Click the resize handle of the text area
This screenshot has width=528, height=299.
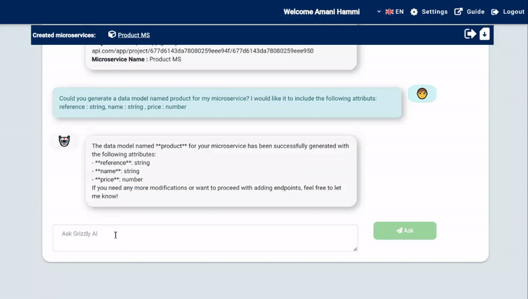(x=355, y=249)
